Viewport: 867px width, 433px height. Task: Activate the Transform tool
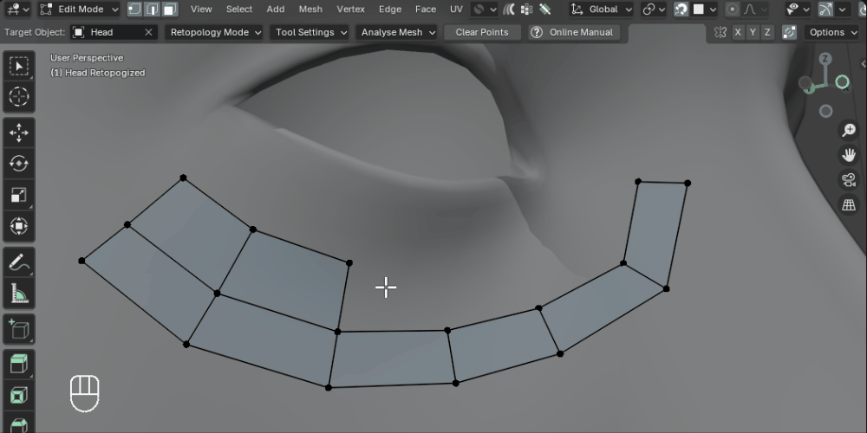19,226
